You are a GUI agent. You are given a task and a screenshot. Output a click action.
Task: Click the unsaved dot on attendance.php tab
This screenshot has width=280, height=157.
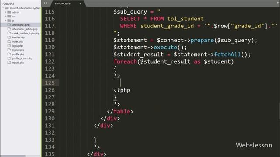[80, 3]
